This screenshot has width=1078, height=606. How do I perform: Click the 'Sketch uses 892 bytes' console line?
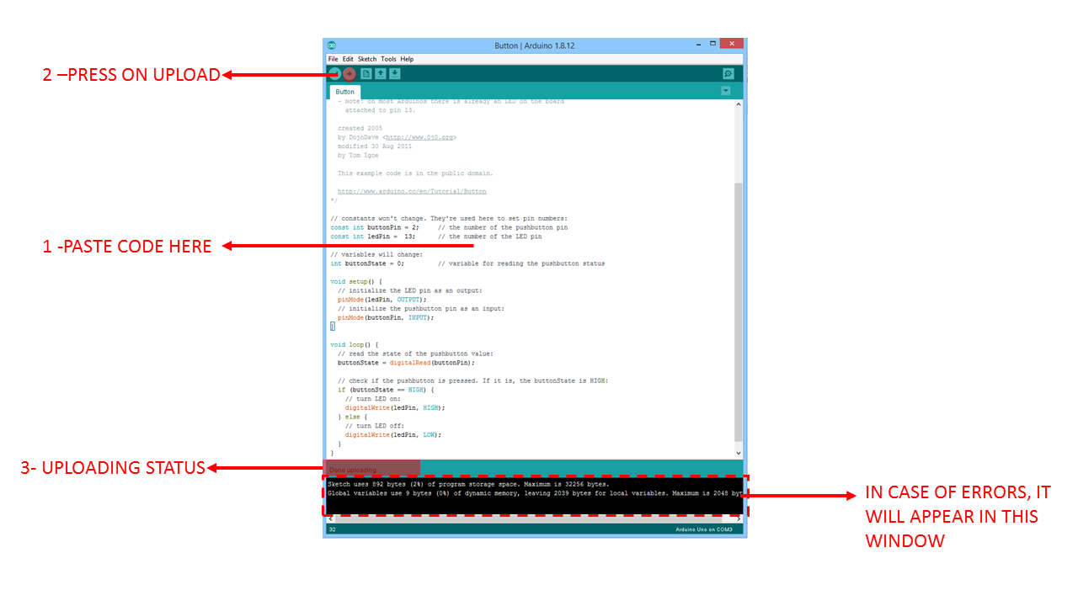467,485
